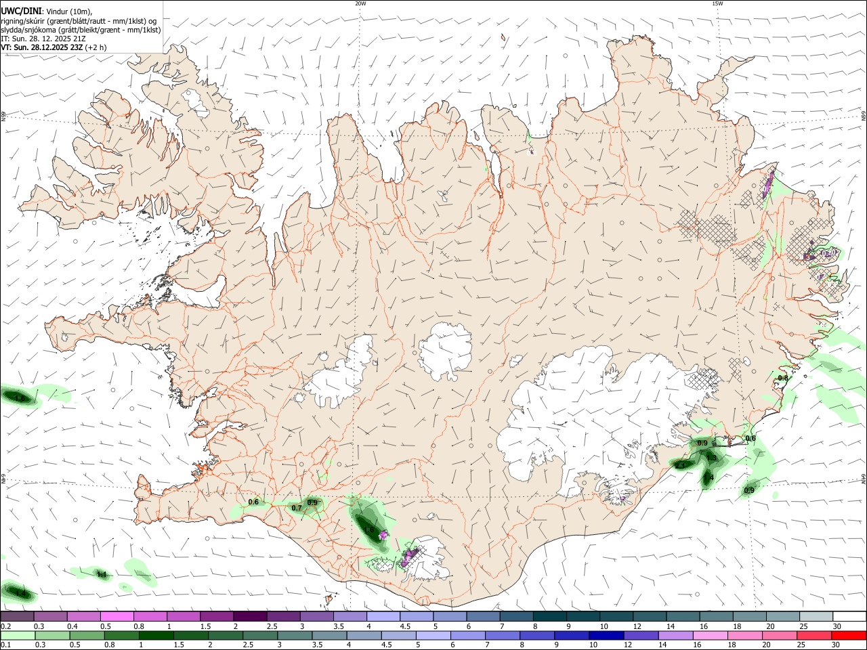Click the '1.3' rain value on the southeast coast

(711, 458)
